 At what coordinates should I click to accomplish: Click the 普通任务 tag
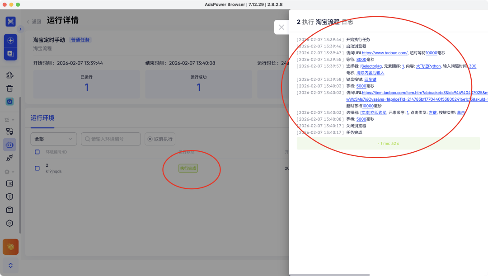click(80, 40)
